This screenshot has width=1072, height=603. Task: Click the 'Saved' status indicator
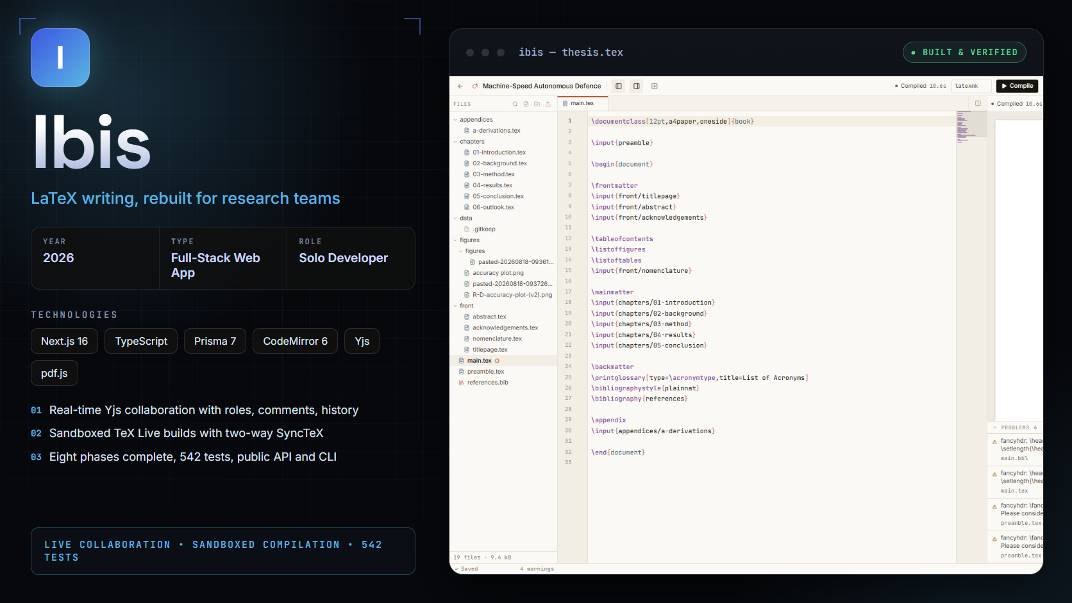point(466,569)
